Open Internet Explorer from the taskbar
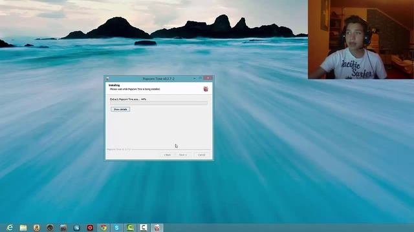The width and height of the screenshot is (414, 232). (x=10, y=227)
